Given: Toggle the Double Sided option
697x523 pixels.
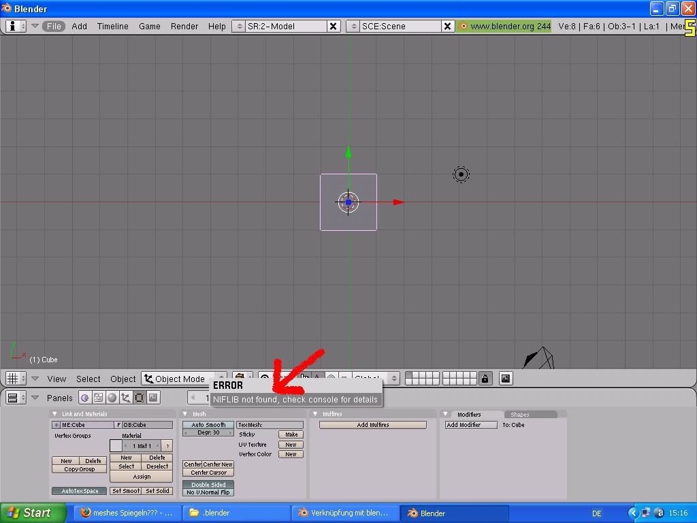Looking at the screenshot, I should pyautogui.click(x=208, y=485).
